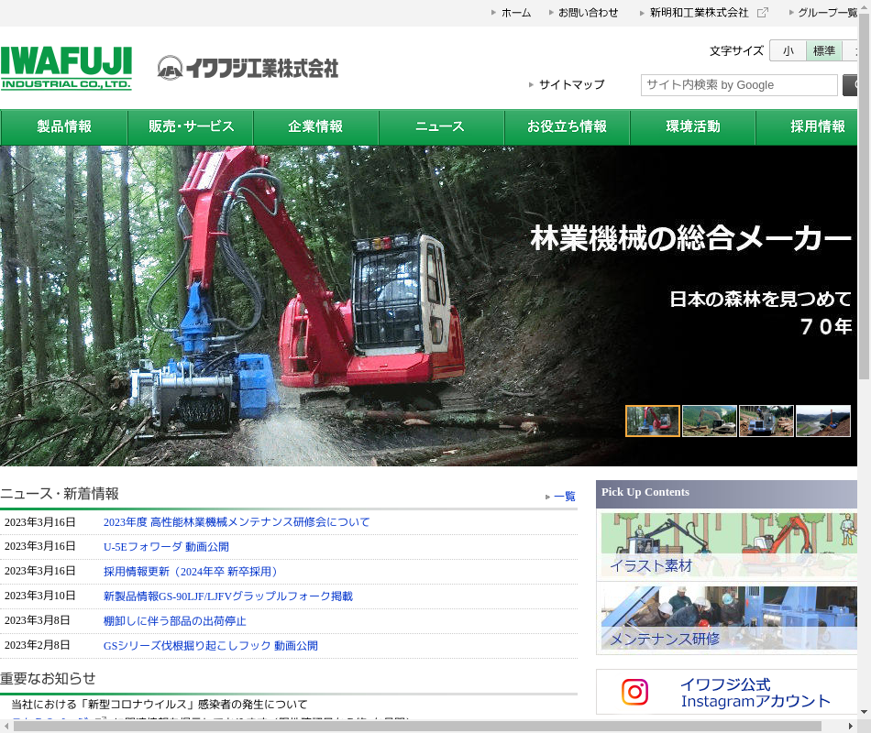
Task: Open the ニュース menu
Action: (x=441, y=127)
